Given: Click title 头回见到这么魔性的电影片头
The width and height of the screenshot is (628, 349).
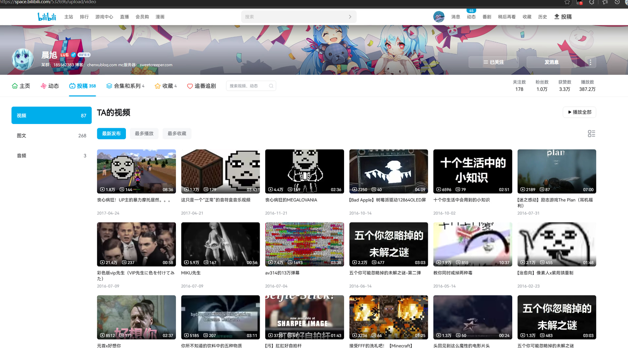Looking at the screenshot, I should coord(462,346).
